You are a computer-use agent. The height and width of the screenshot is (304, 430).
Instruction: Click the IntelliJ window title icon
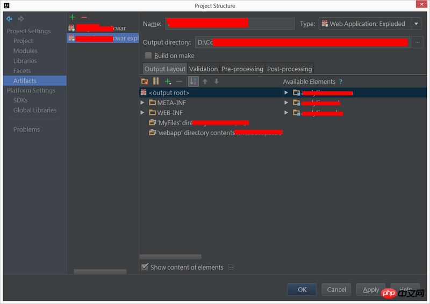coord(6,5)
